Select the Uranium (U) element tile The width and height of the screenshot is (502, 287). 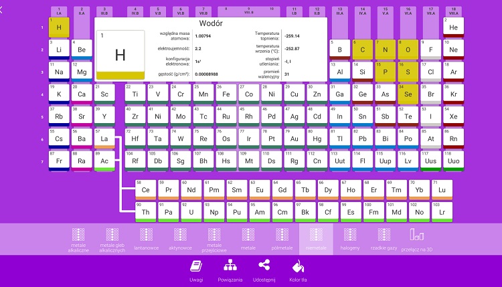pos(191,213)
